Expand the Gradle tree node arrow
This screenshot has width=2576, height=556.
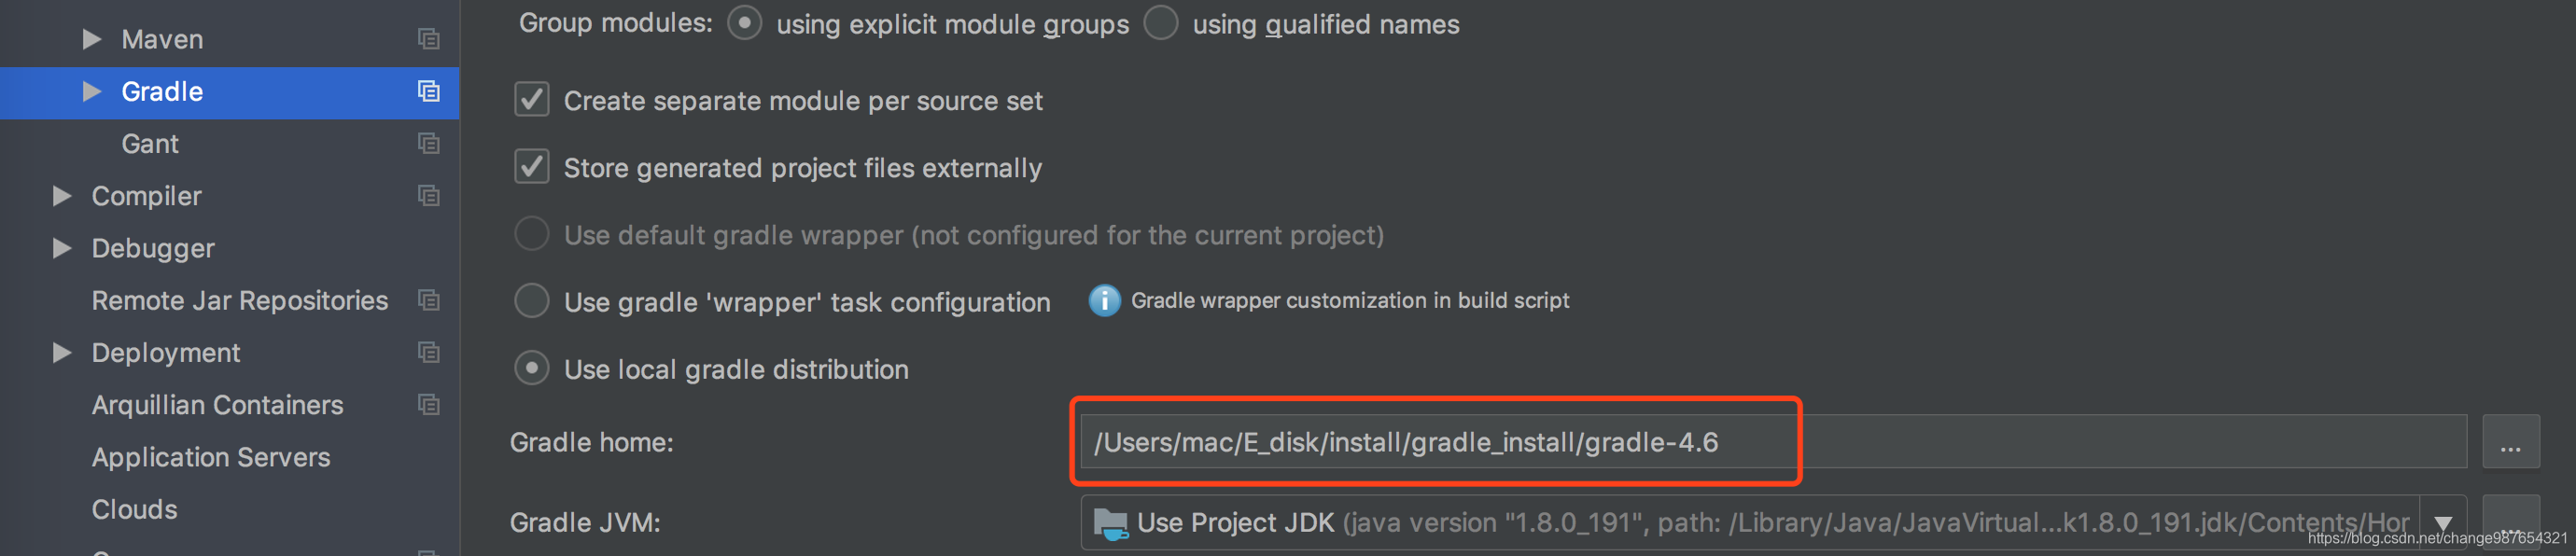[92, 91]
